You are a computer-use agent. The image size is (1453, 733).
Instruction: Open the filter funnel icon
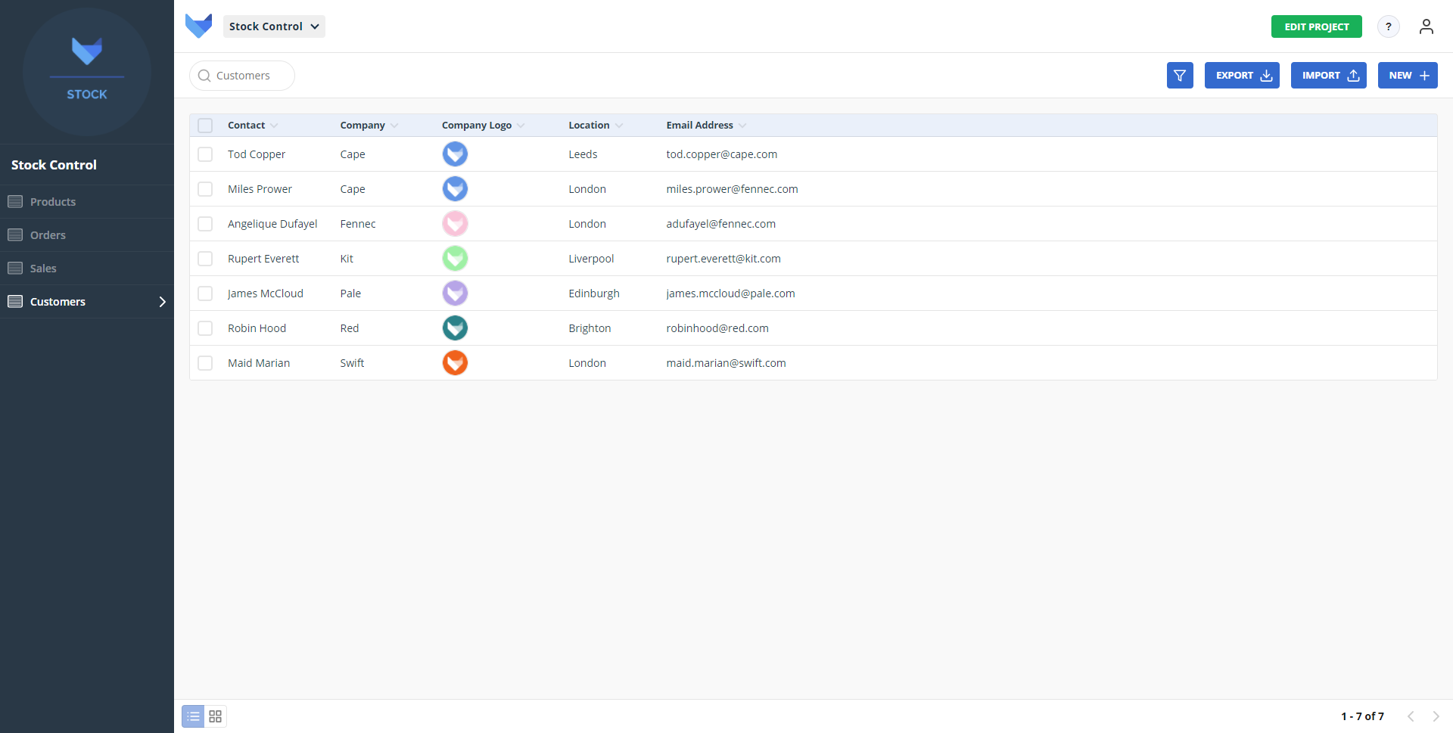(1179, 76)
